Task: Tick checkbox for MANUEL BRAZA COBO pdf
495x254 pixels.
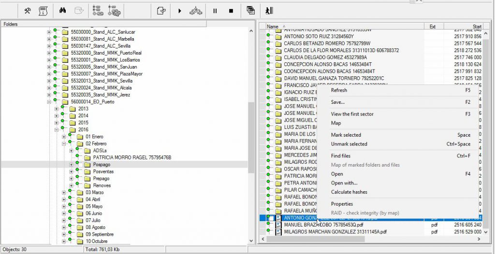Action: tap(272, 225)
